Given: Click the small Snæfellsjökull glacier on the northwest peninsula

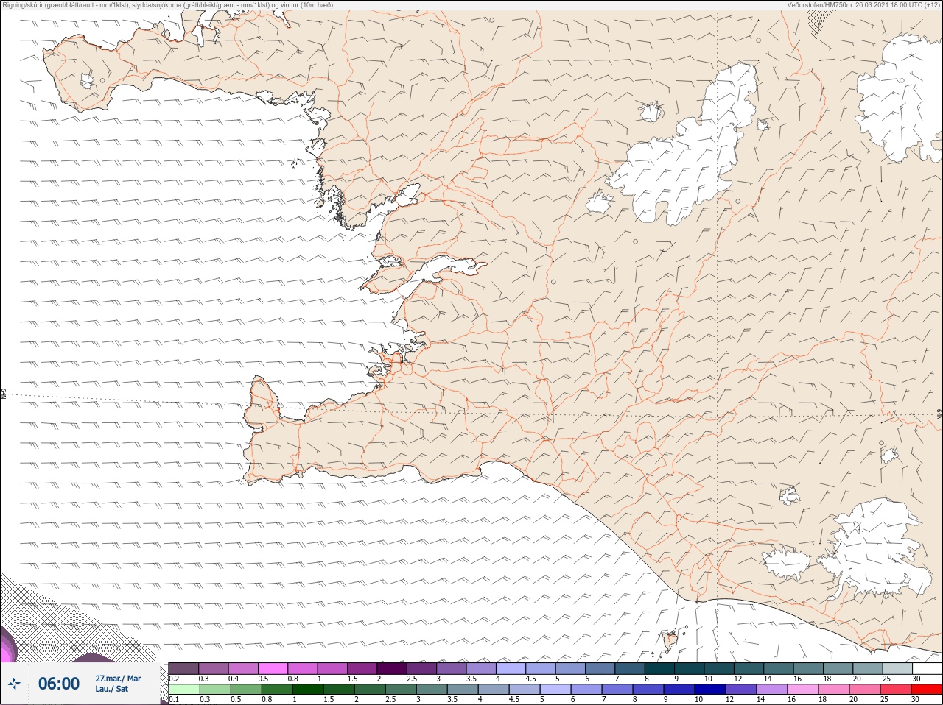Looking at the screenshot, I should coord(88,80).
